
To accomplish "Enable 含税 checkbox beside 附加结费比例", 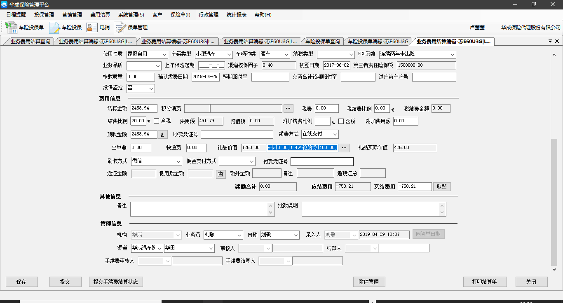I will (341, 121).
